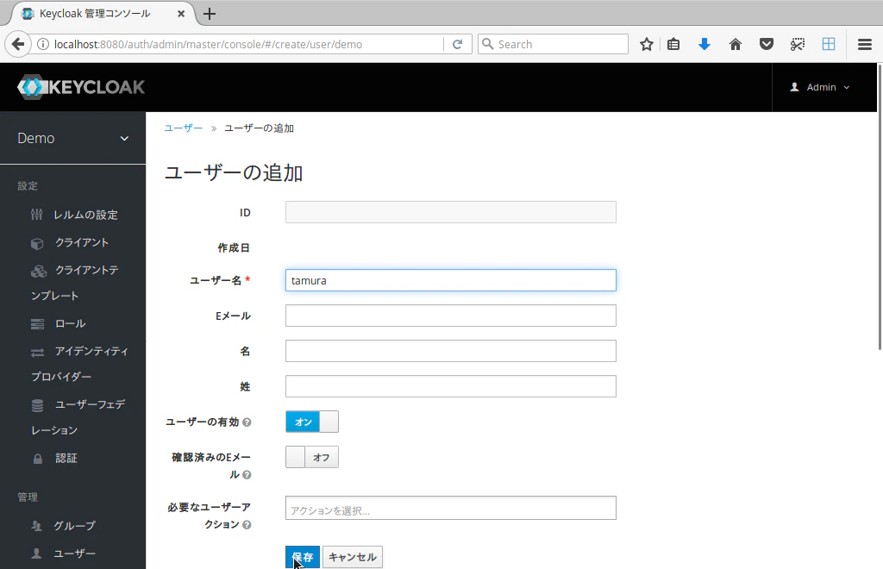The width and height of the screenshot is (883, 569).
Task: Open the Admin account dropdown
Action: (820, 87)
